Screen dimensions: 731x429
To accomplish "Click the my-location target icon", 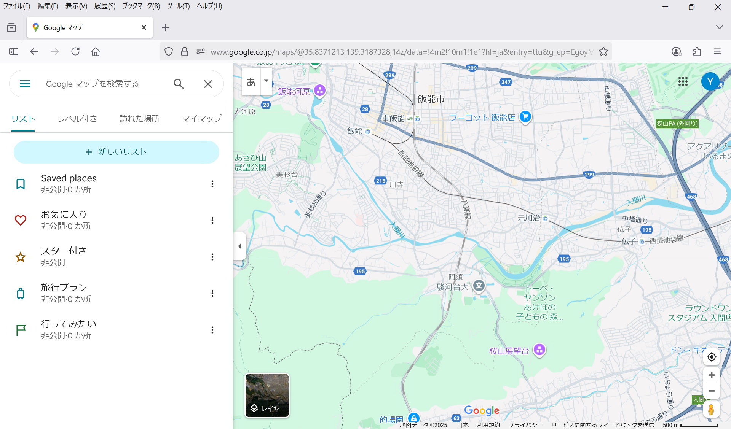I will [711, 357].
